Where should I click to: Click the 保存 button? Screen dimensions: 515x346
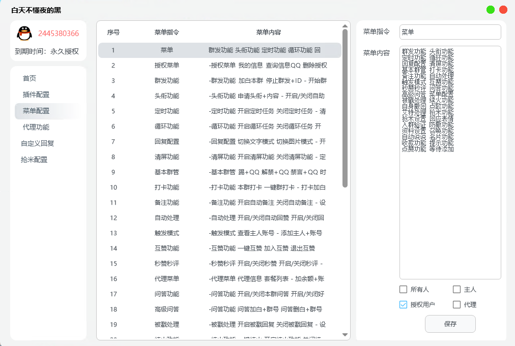click(450, 324)
